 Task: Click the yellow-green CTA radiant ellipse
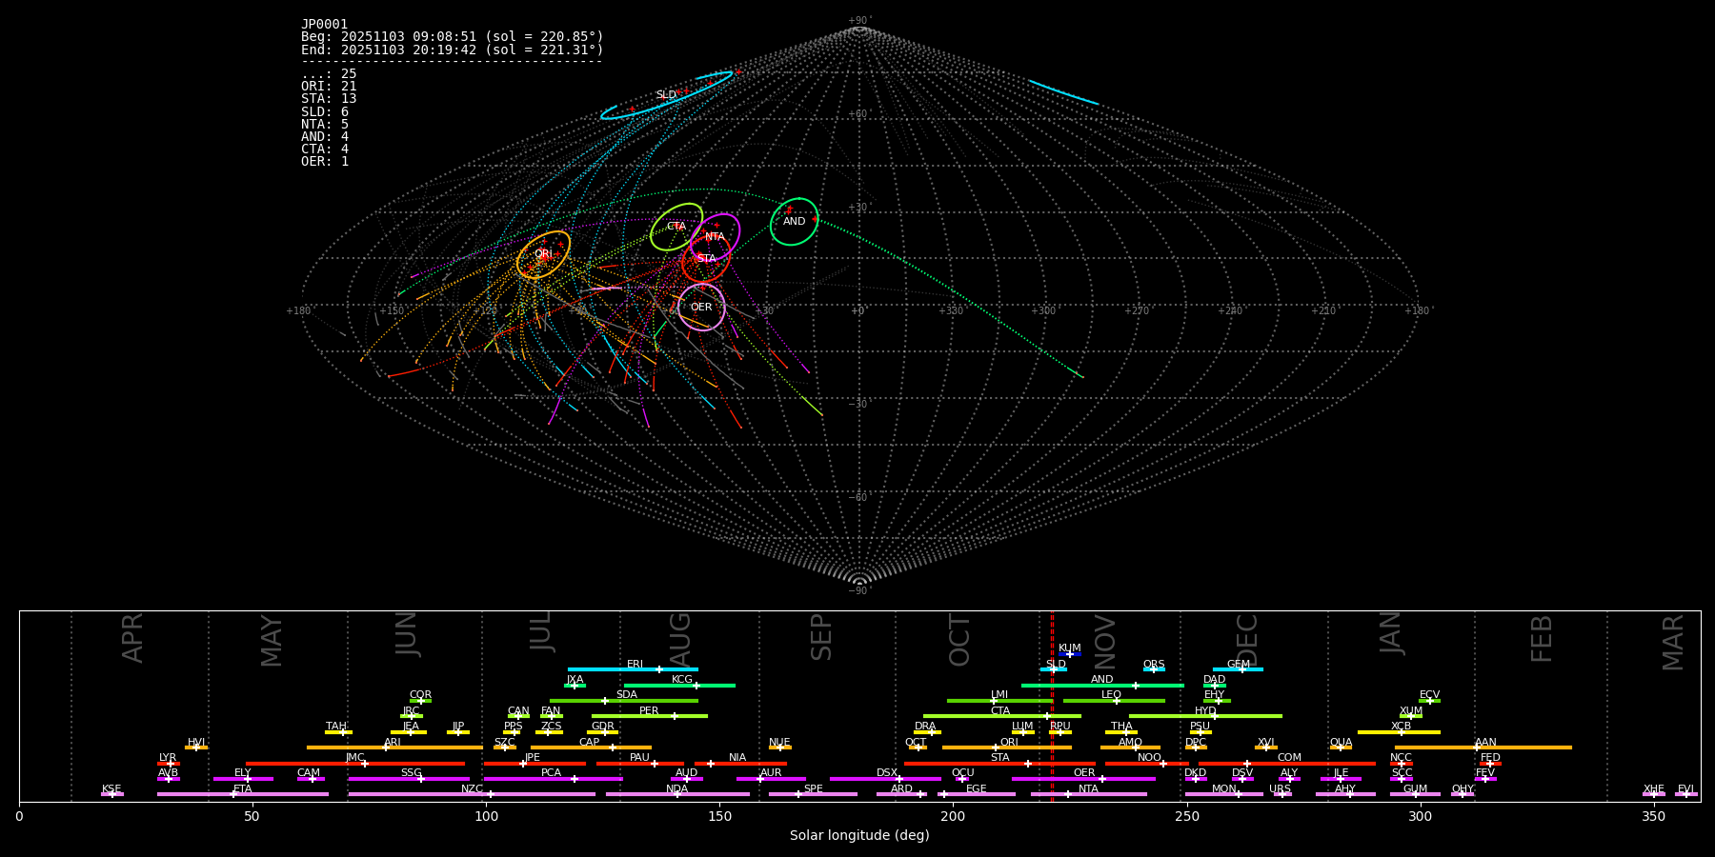(x=676, y=227)
